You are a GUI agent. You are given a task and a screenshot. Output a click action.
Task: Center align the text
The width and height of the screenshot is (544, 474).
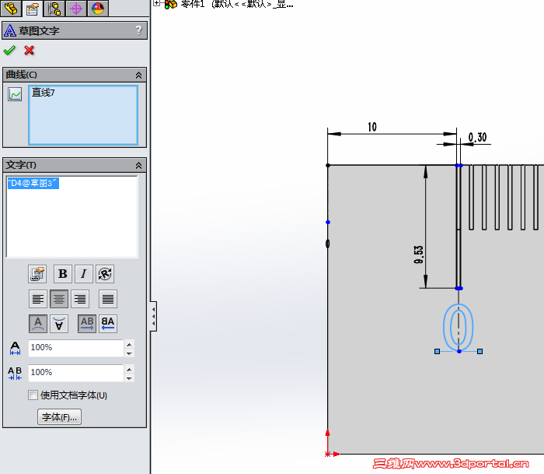click(59, 299)
